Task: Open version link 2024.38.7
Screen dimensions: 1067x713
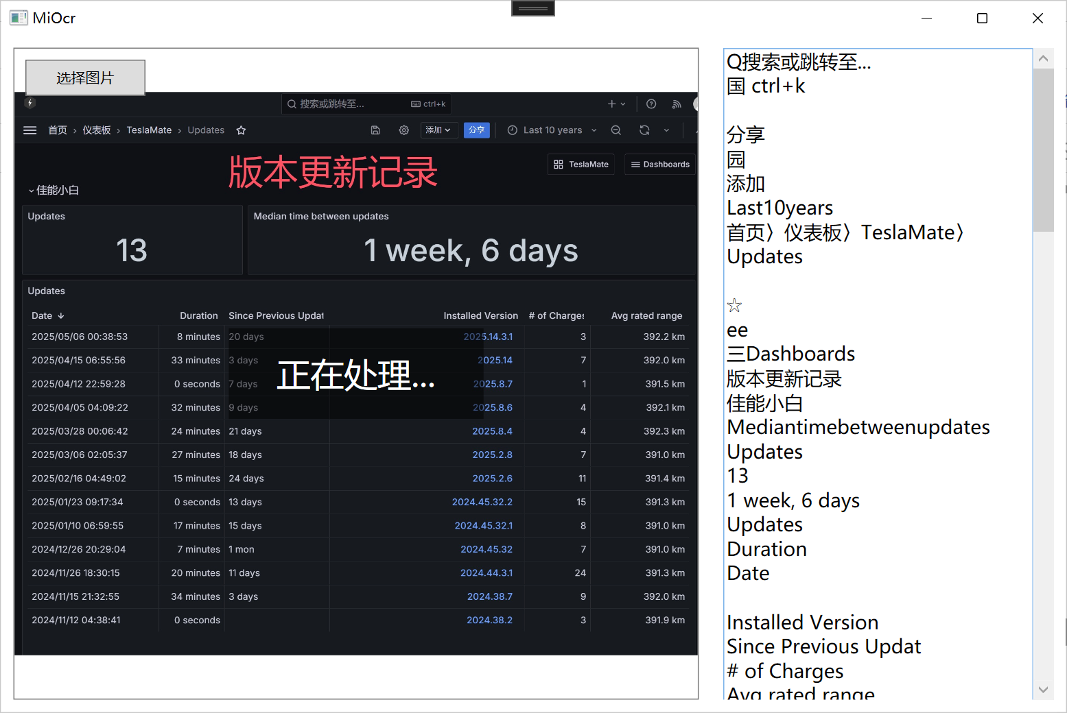Action: [490, 597]
